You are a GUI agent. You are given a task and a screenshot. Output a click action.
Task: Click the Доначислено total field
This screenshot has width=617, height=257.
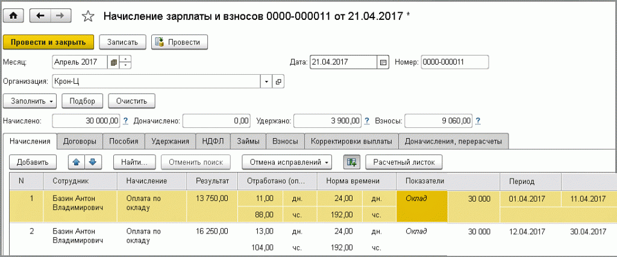216,121
